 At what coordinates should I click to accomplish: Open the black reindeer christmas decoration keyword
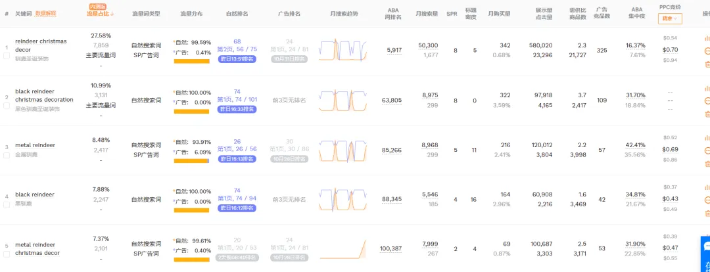click(44, 95)
